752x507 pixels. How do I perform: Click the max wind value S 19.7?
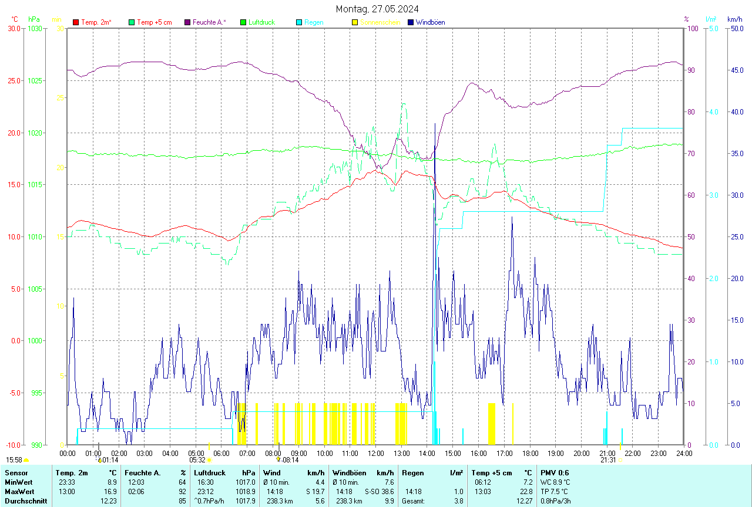tap(315, 492)
